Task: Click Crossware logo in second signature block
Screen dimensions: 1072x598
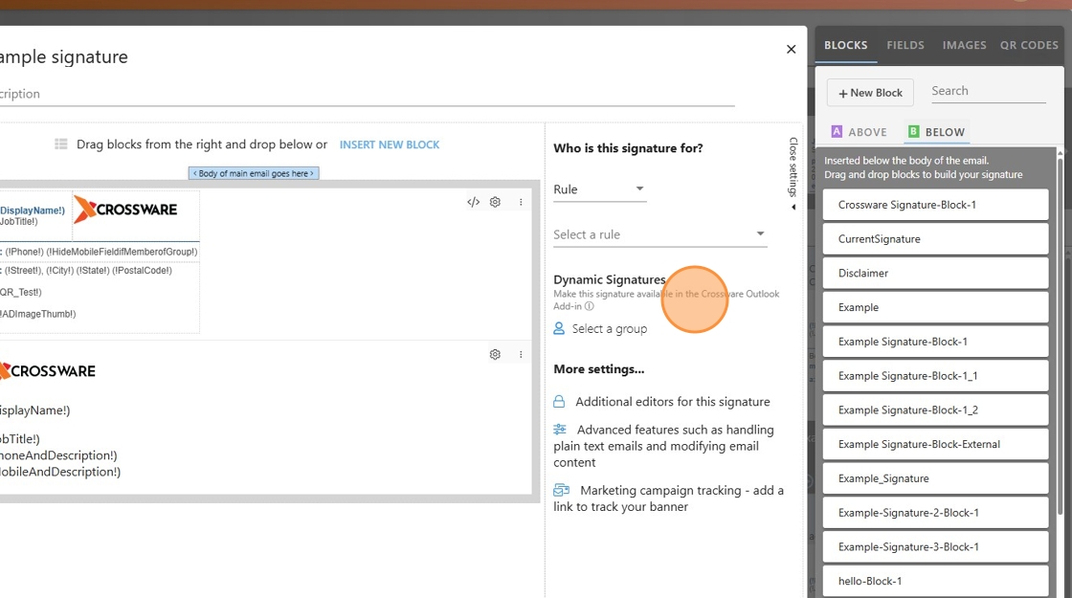Action: (48, 371)
